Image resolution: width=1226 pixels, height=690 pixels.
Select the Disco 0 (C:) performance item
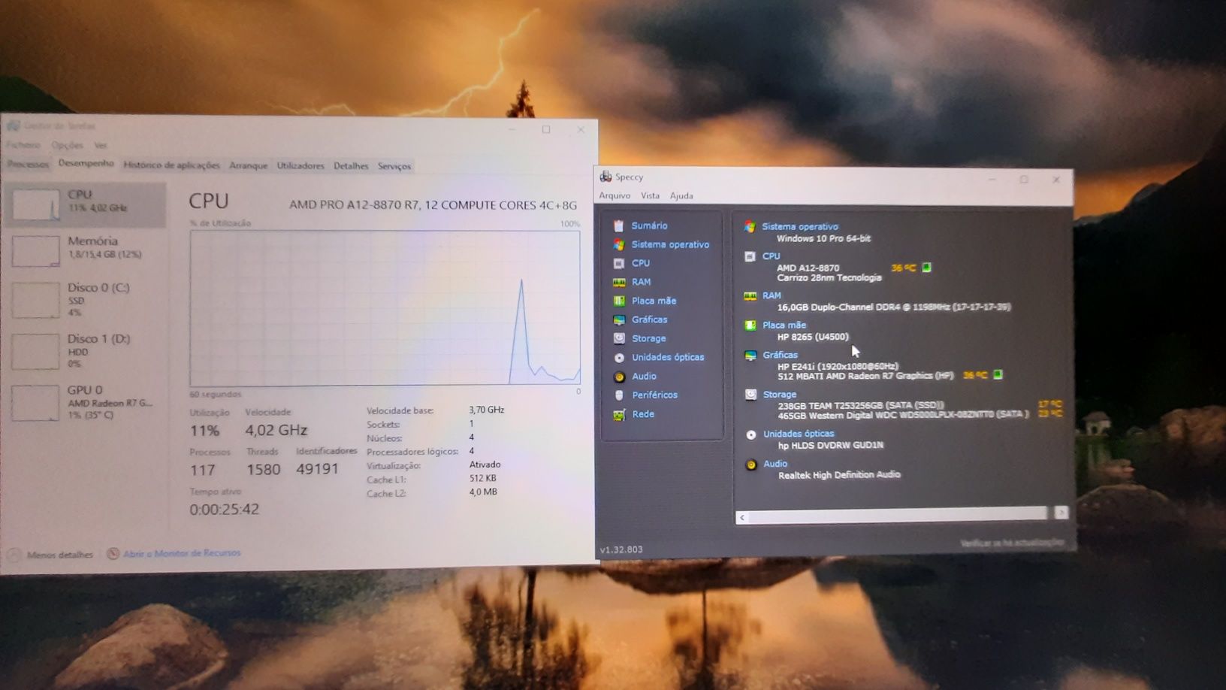coord(85,299)
